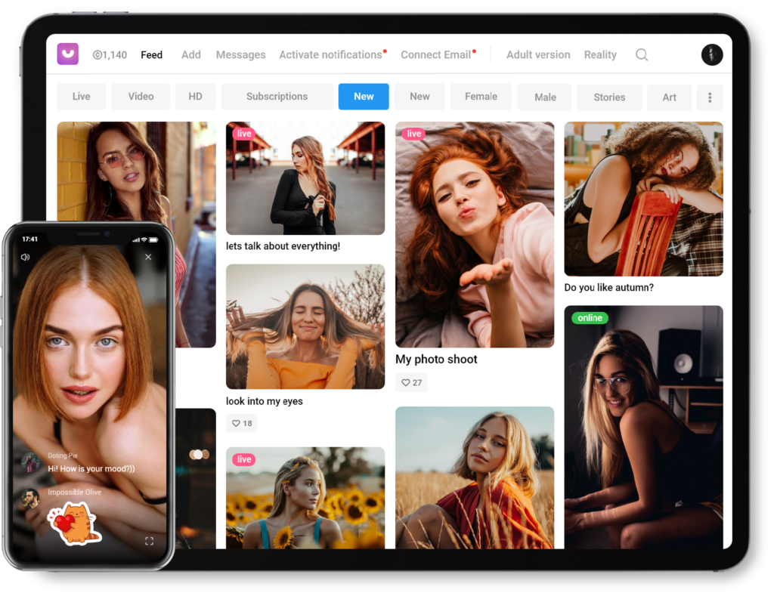Open search with the magnifier icon
This screenshot has height=596, width=774.
click(x=642, y=54)
